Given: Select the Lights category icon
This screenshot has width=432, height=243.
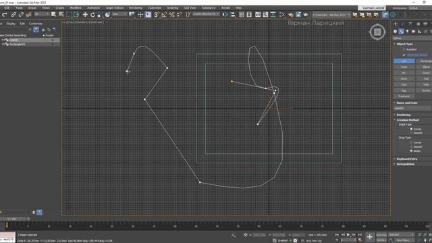Looking at the screenshot, I should coord(407,32).
